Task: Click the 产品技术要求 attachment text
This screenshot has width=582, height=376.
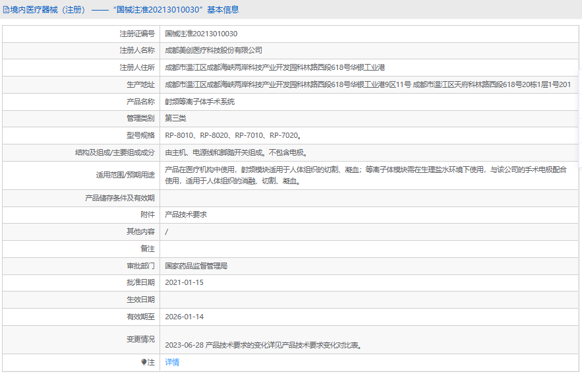Action: (x=186, y=214)
